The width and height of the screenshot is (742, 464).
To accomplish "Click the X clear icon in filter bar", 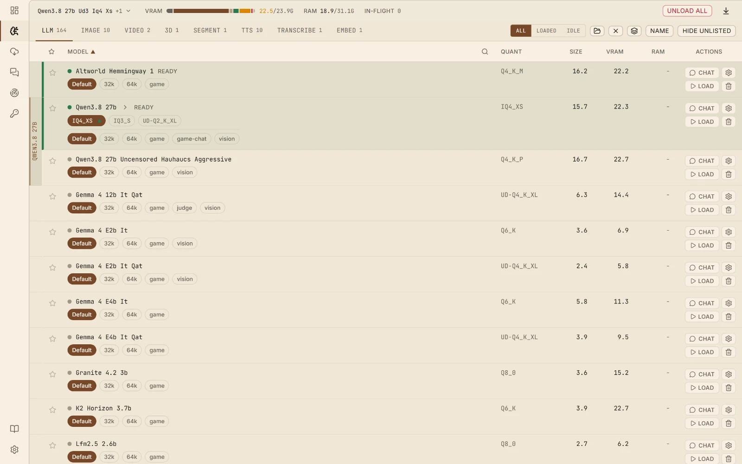I will 615,31.
